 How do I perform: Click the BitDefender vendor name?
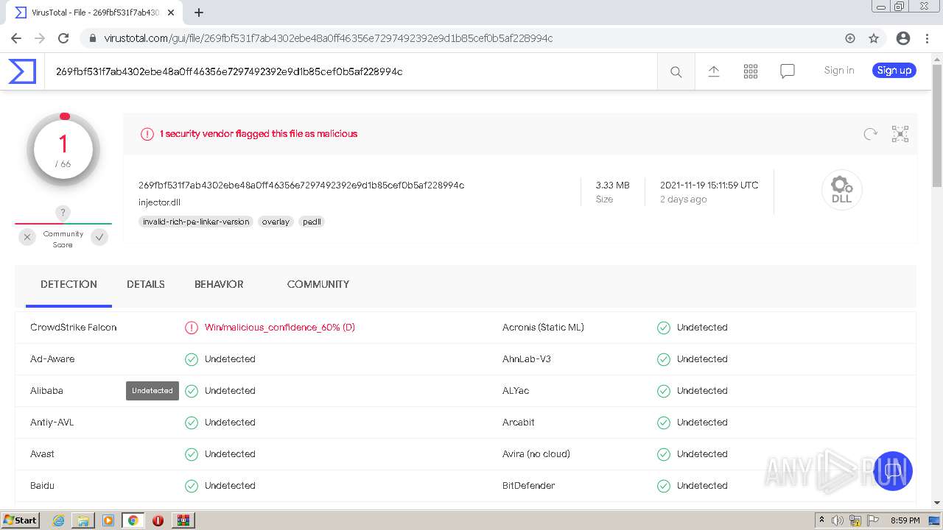tap(529, 486)
